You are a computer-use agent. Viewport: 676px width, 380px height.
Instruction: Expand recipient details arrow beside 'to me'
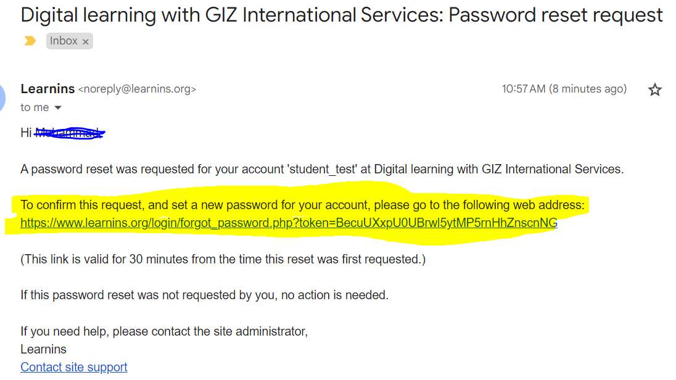(x=58, y=108)
